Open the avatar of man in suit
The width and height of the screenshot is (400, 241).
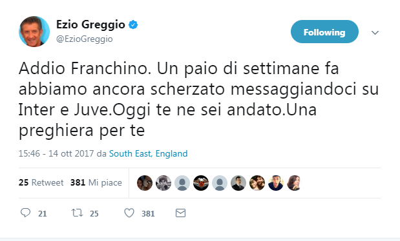coord(238,183)
